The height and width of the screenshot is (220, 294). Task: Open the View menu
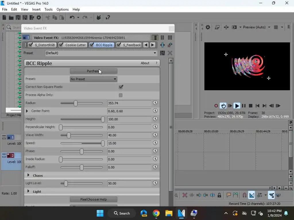click(x=24, y=9)
